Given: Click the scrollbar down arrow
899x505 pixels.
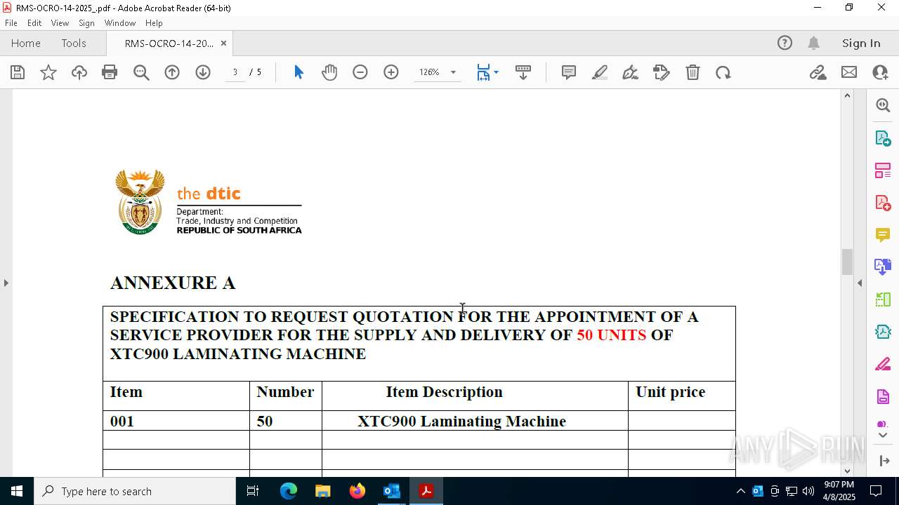Looking at the screenshot, I should pyautogui.click(x=847, y=471).
